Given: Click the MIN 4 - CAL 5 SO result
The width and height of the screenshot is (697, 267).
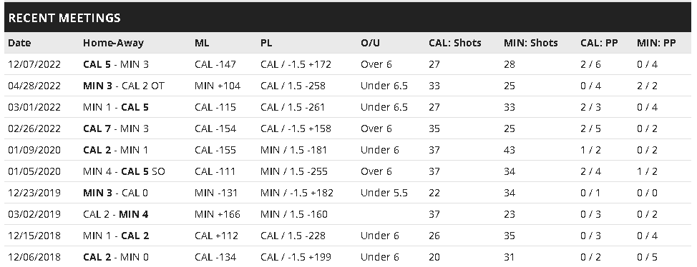Looking at the screenshot, I should coord(124,171).
